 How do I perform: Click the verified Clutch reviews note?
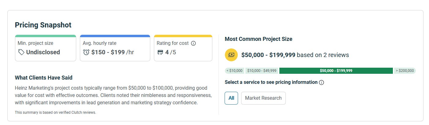coord(55,112)
